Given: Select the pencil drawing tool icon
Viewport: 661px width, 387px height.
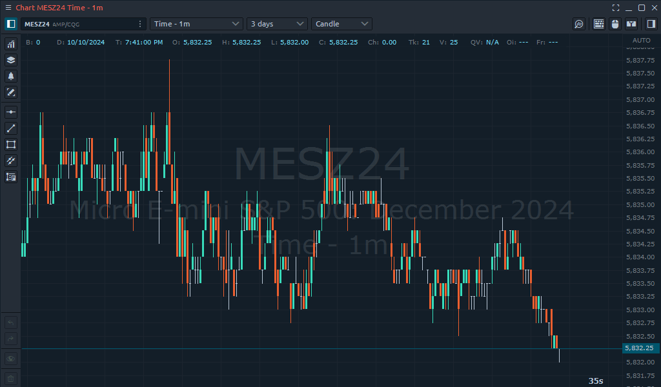Looking at the screenshot, I should (x=11, y=92).
